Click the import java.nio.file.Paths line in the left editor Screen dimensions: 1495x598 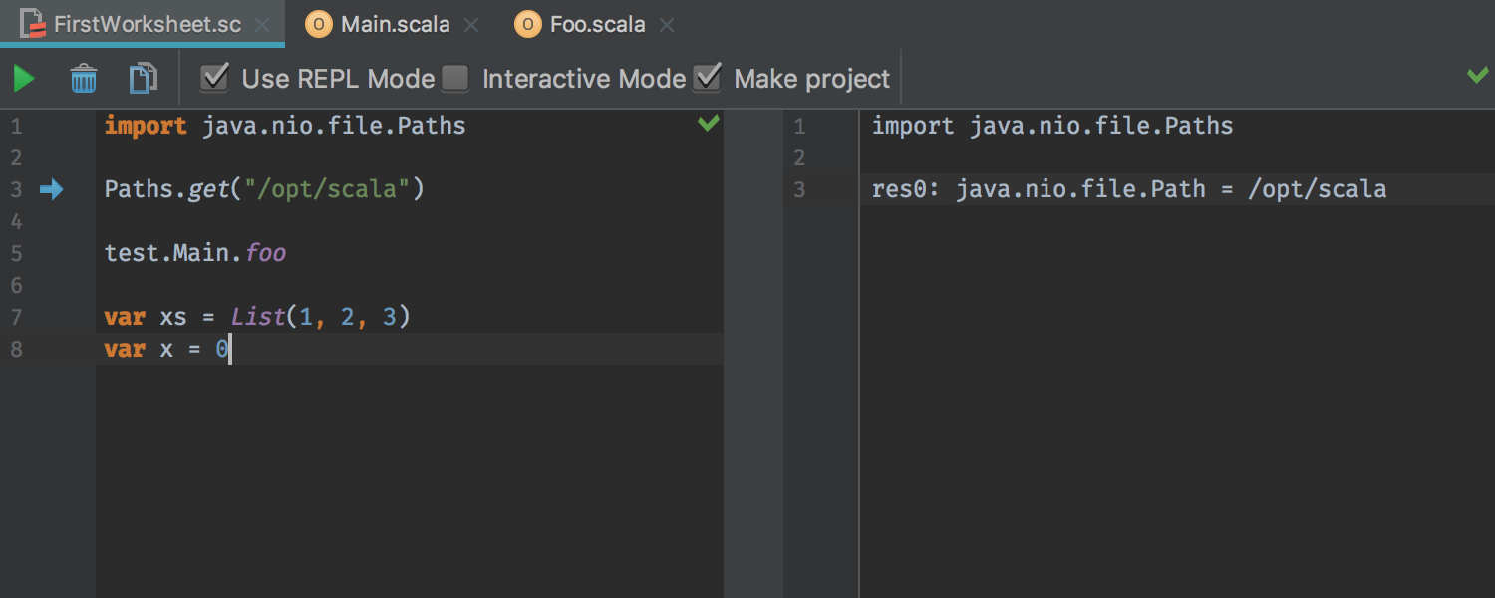tap(285, 126)
